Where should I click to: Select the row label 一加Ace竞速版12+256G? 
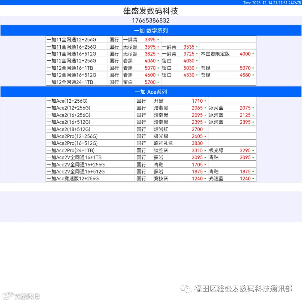(x=72, y=179)
